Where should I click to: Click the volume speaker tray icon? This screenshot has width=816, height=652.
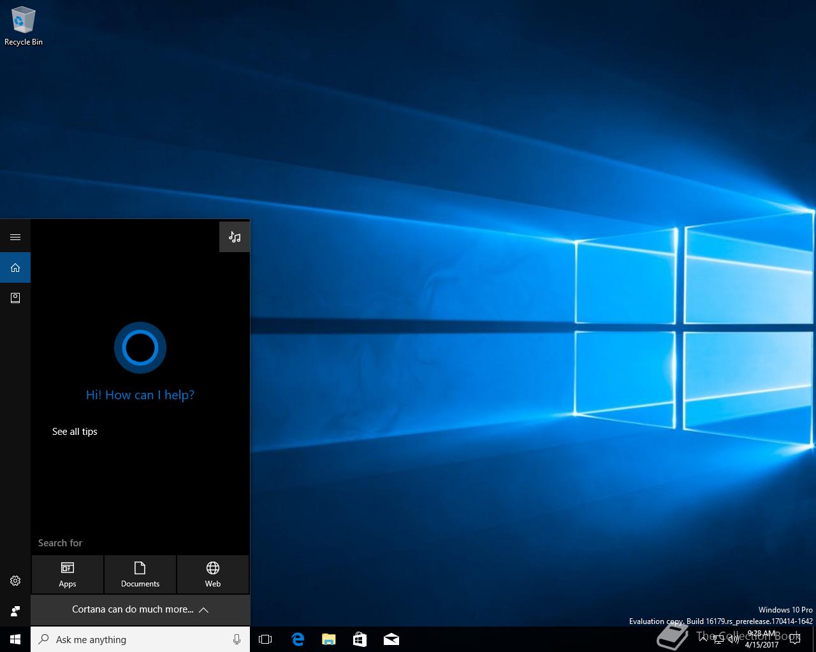tap(734, 639)
